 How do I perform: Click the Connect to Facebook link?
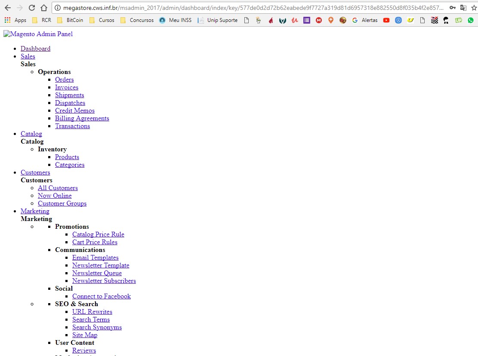pos(102,296)
